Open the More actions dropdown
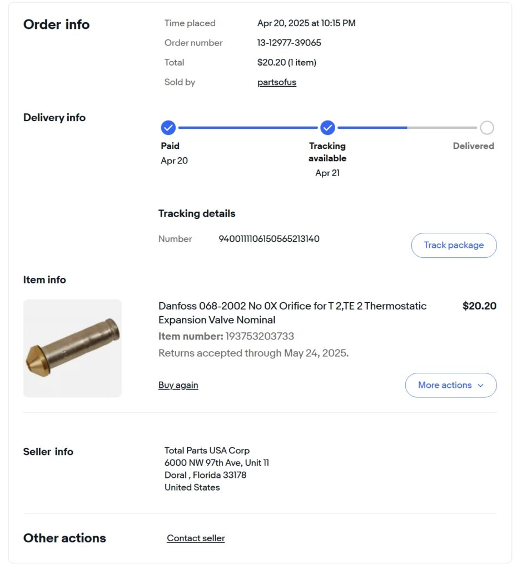The image size is (517, 569). coord(451,385)
